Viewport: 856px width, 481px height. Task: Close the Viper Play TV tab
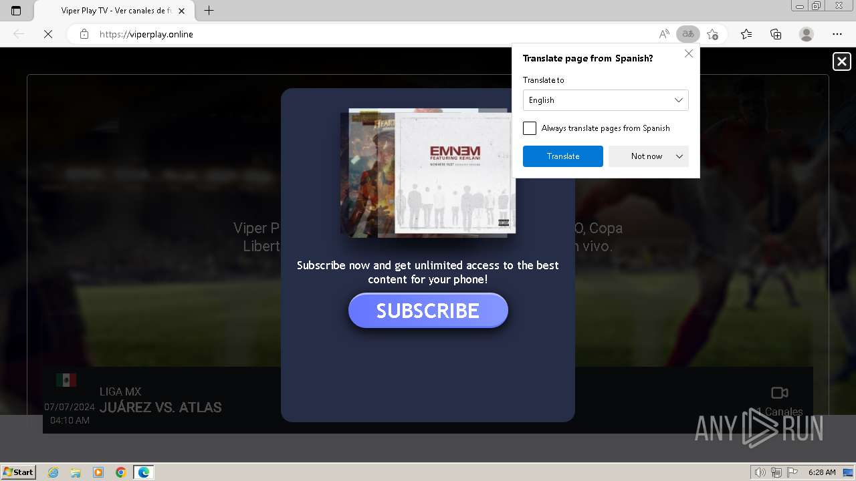click(181, 11)
